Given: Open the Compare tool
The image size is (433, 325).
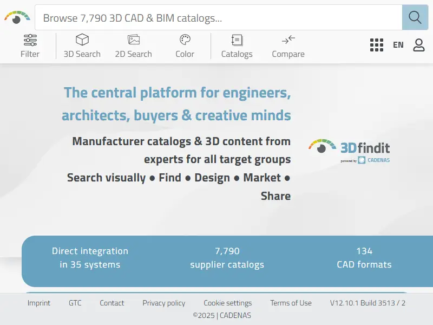Looking at the screenshot, I should pyautogui.click(x=288, y=46).
